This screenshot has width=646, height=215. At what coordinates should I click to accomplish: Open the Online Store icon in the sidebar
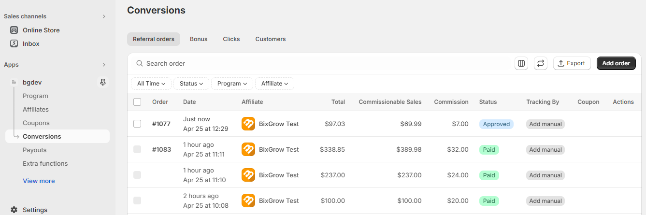(x=14, y=30)
